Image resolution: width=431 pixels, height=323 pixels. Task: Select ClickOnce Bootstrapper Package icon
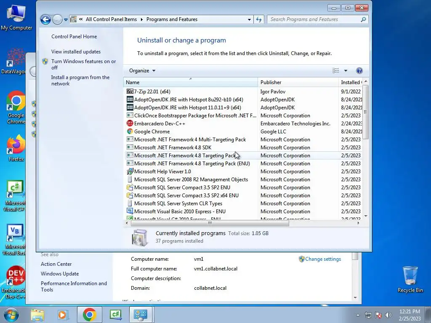(x=130, y=115)
